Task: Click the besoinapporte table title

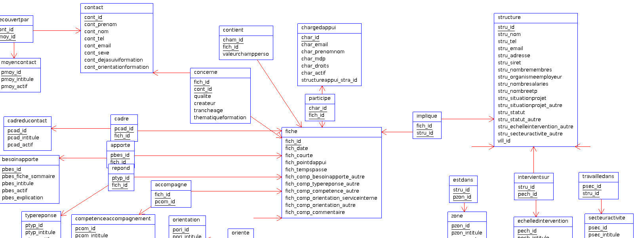Action: (20, 159)
